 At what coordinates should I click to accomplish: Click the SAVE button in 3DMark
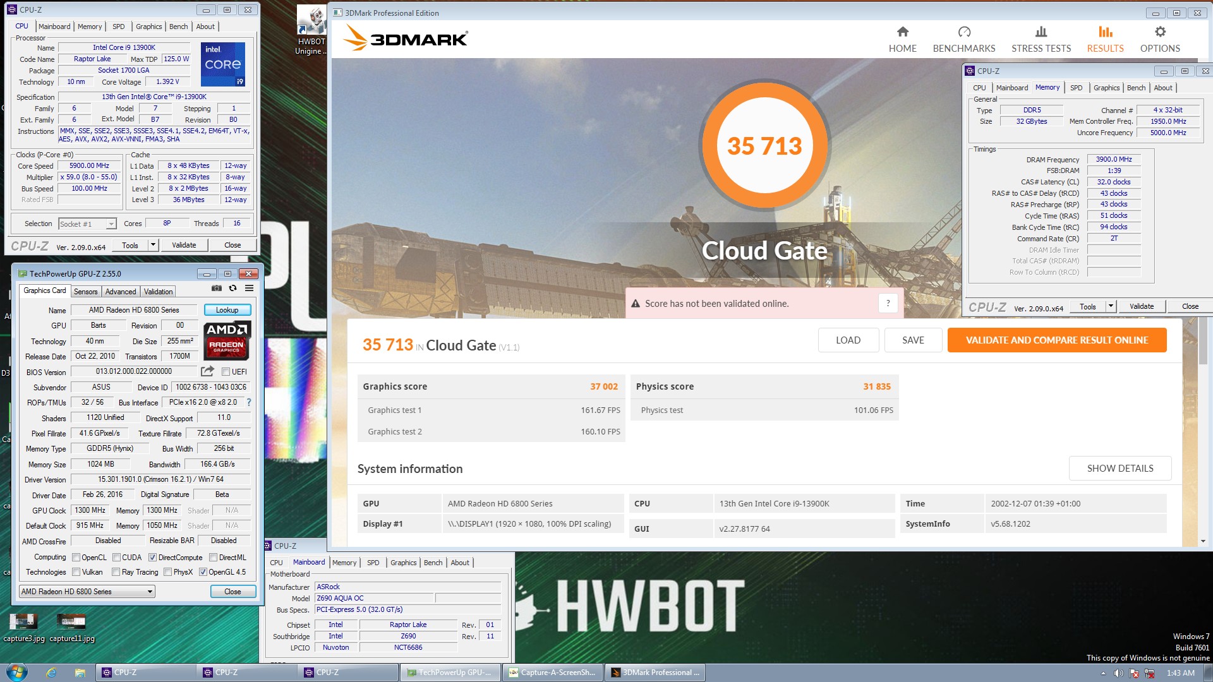click(x=913, y=340)
